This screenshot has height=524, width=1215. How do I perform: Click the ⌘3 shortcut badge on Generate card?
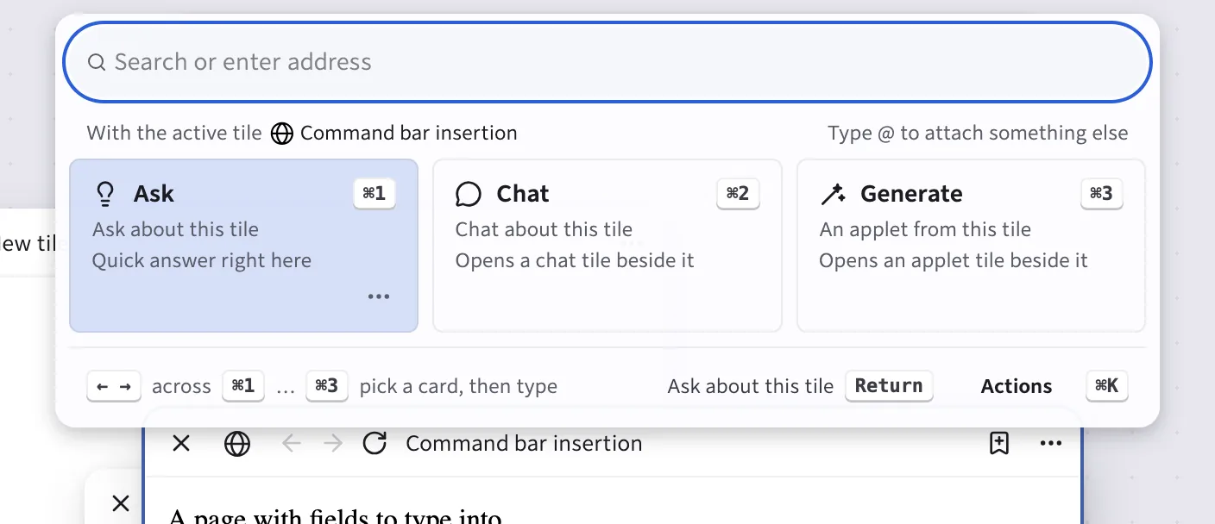[x=1102, y=193]
